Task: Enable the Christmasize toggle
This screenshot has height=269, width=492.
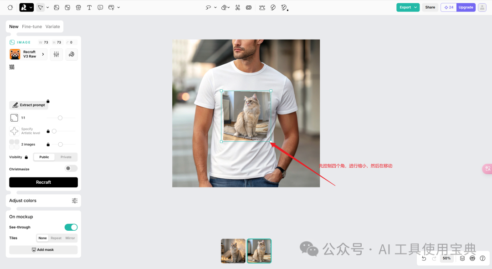Action: [71, 168]
